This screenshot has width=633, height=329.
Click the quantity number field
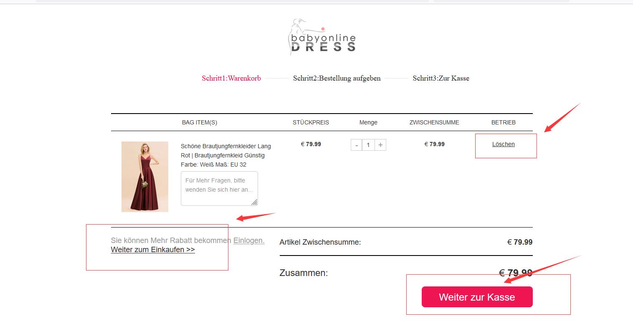(x=368, y=145)
